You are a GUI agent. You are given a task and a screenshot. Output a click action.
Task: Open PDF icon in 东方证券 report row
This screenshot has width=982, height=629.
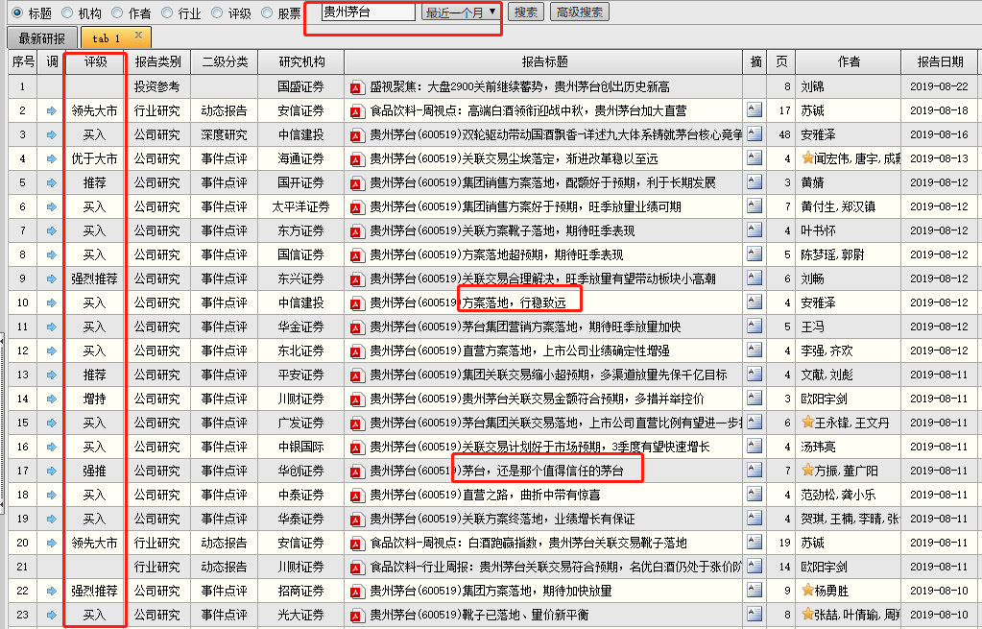pyautogui.click(x=357, y=231)
